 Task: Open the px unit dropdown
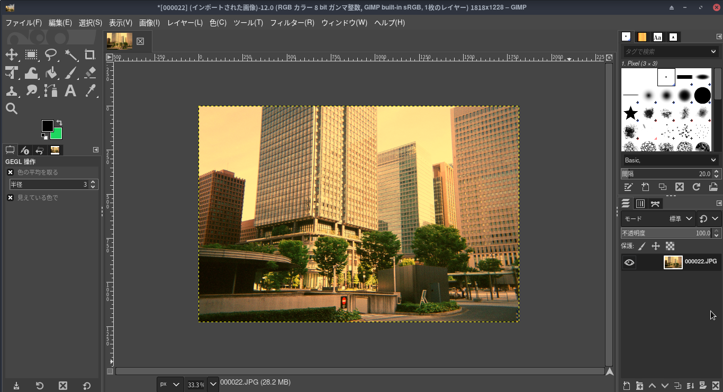(x=170, y=384)
